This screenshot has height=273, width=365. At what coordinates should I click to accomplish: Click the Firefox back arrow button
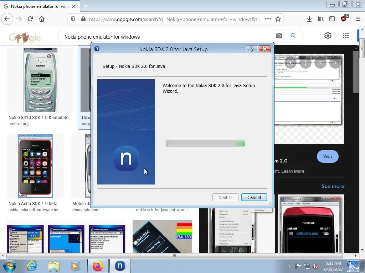click(7, 19)
